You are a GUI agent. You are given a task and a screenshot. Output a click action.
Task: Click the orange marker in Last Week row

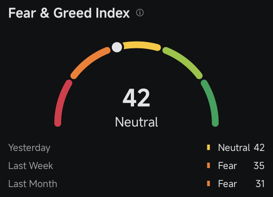click(208, 165)
